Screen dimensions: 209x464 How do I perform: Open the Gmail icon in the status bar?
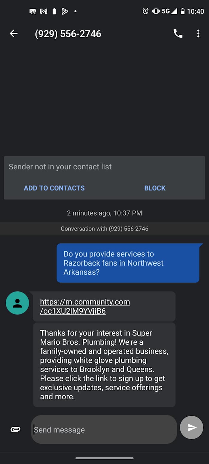click(43, 11)
